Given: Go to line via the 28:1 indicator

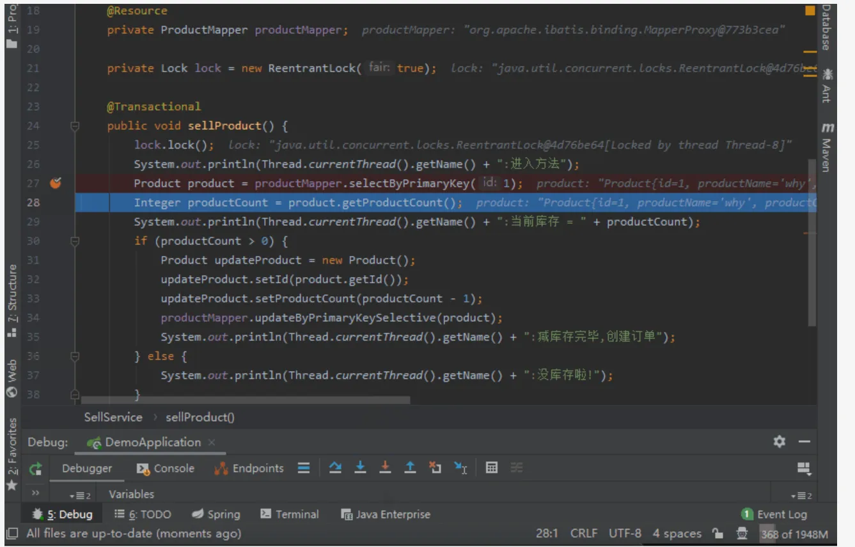Looking at the screenshot, I should click(x=547, y=533).
